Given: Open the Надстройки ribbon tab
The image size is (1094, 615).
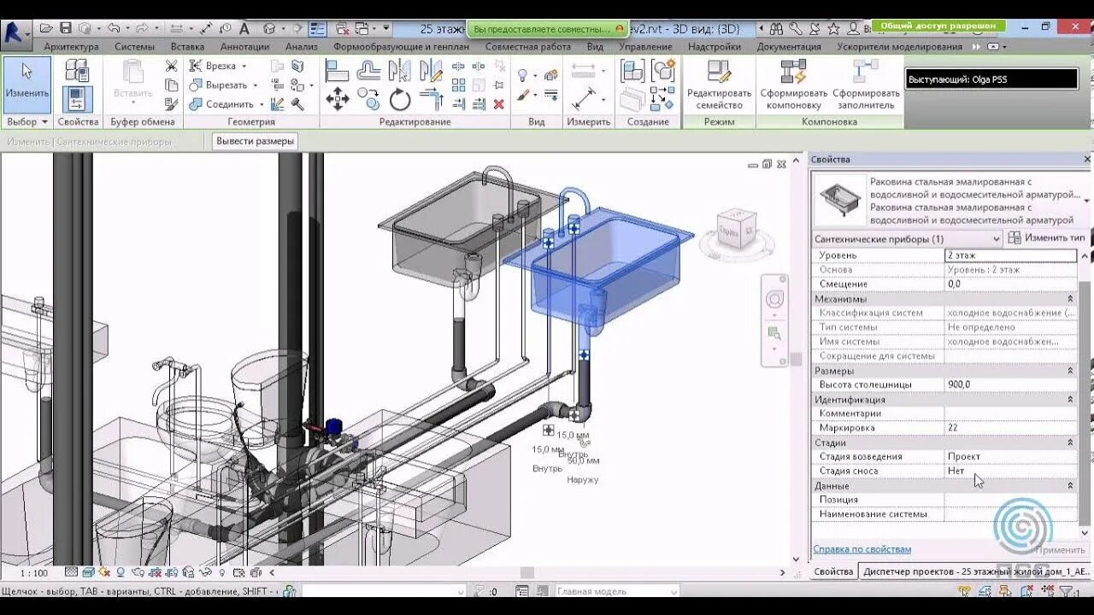Looking at the screenshot, I should click(714, 47).
